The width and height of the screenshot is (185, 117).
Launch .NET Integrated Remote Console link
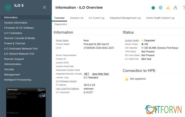tap(86, 74)
